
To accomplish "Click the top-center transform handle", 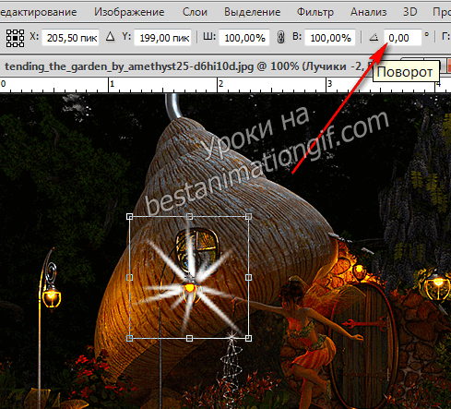I will pyautogui.click(x=189, y=217).
